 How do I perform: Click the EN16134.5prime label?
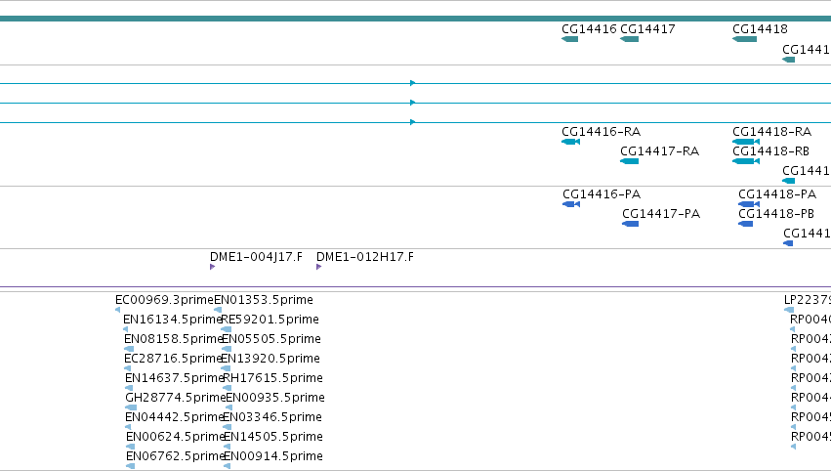pyautogui.click(x=172, y=320)
